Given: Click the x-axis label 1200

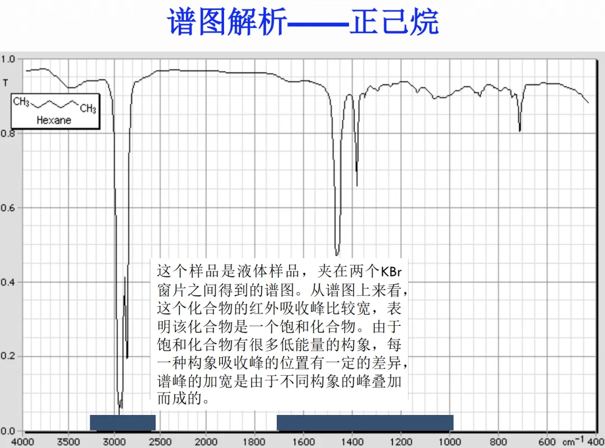Looking at the screenshot, I should [x=401, y=442].
